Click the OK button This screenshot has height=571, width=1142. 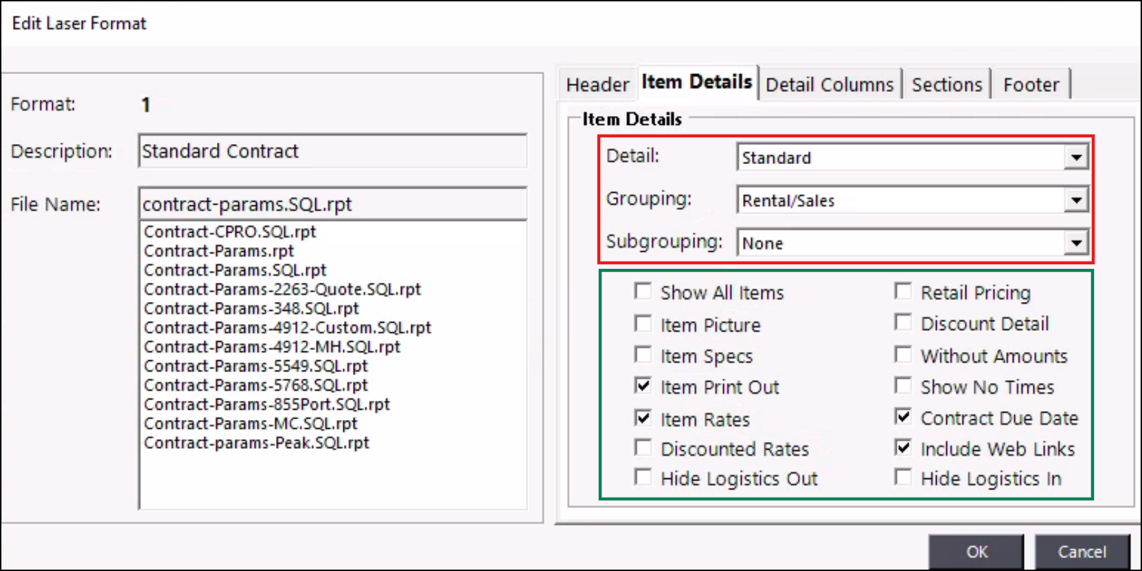[x=976, y=552]
